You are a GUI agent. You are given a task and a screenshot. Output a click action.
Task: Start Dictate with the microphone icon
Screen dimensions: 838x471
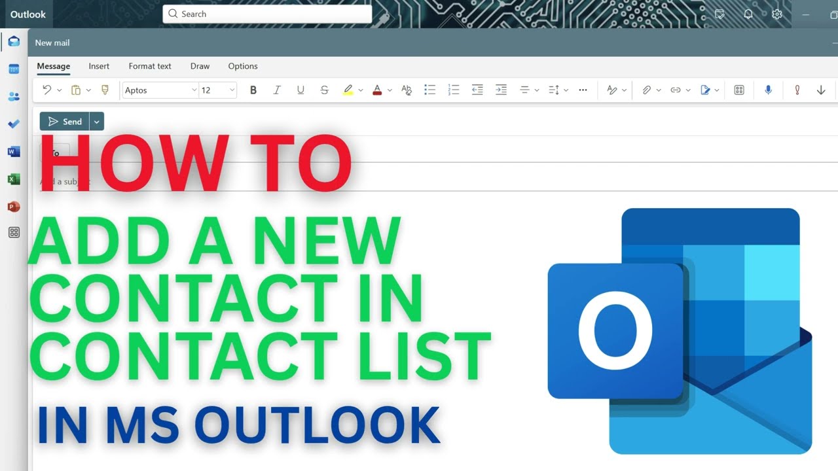coord(769,90)
